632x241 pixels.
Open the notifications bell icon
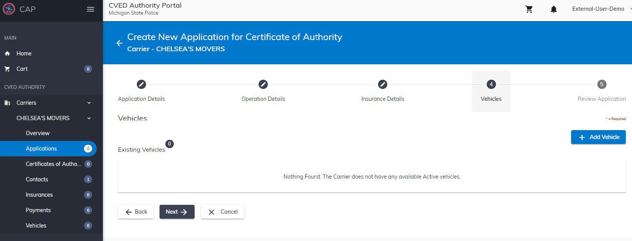coord(553,9)
